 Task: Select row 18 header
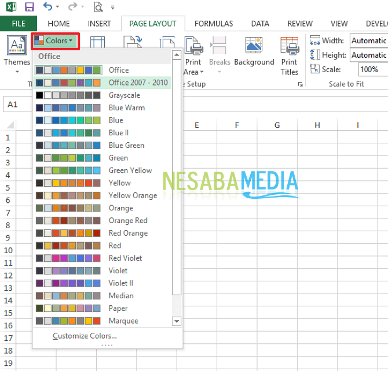[x=8, y=351]
